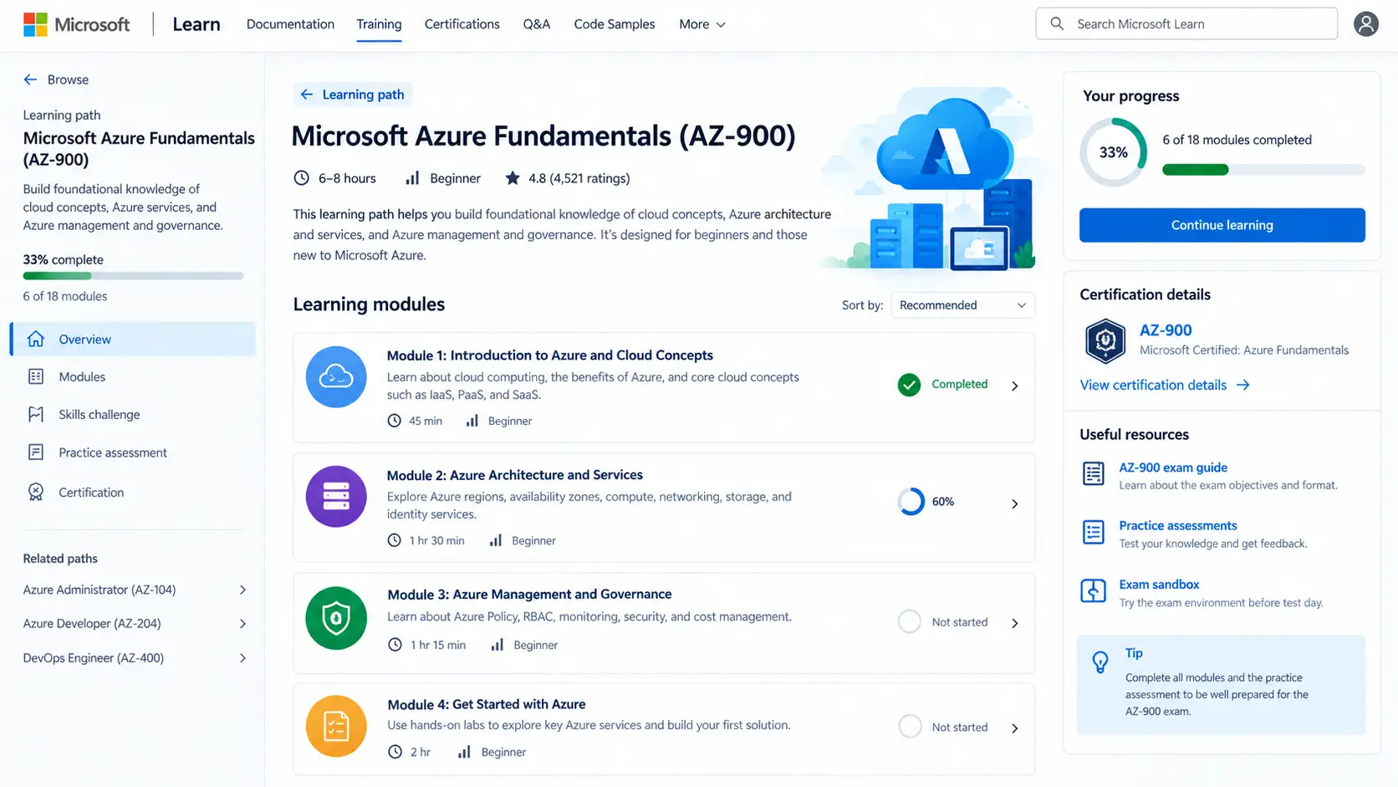The width and height of the screenshot is (1398, 787).
Task: Click the 33% circular progress ring
Action: coord(1113,152)
